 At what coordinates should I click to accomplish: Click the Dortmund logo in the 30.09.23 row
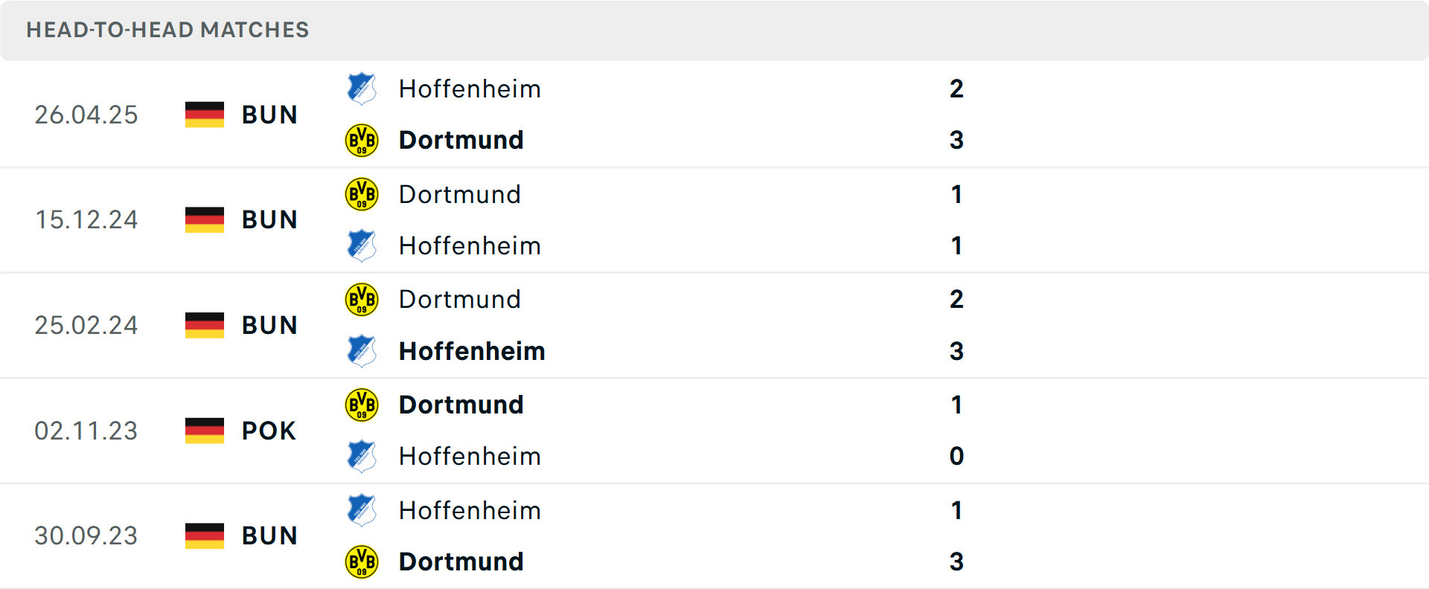point(362,561)
